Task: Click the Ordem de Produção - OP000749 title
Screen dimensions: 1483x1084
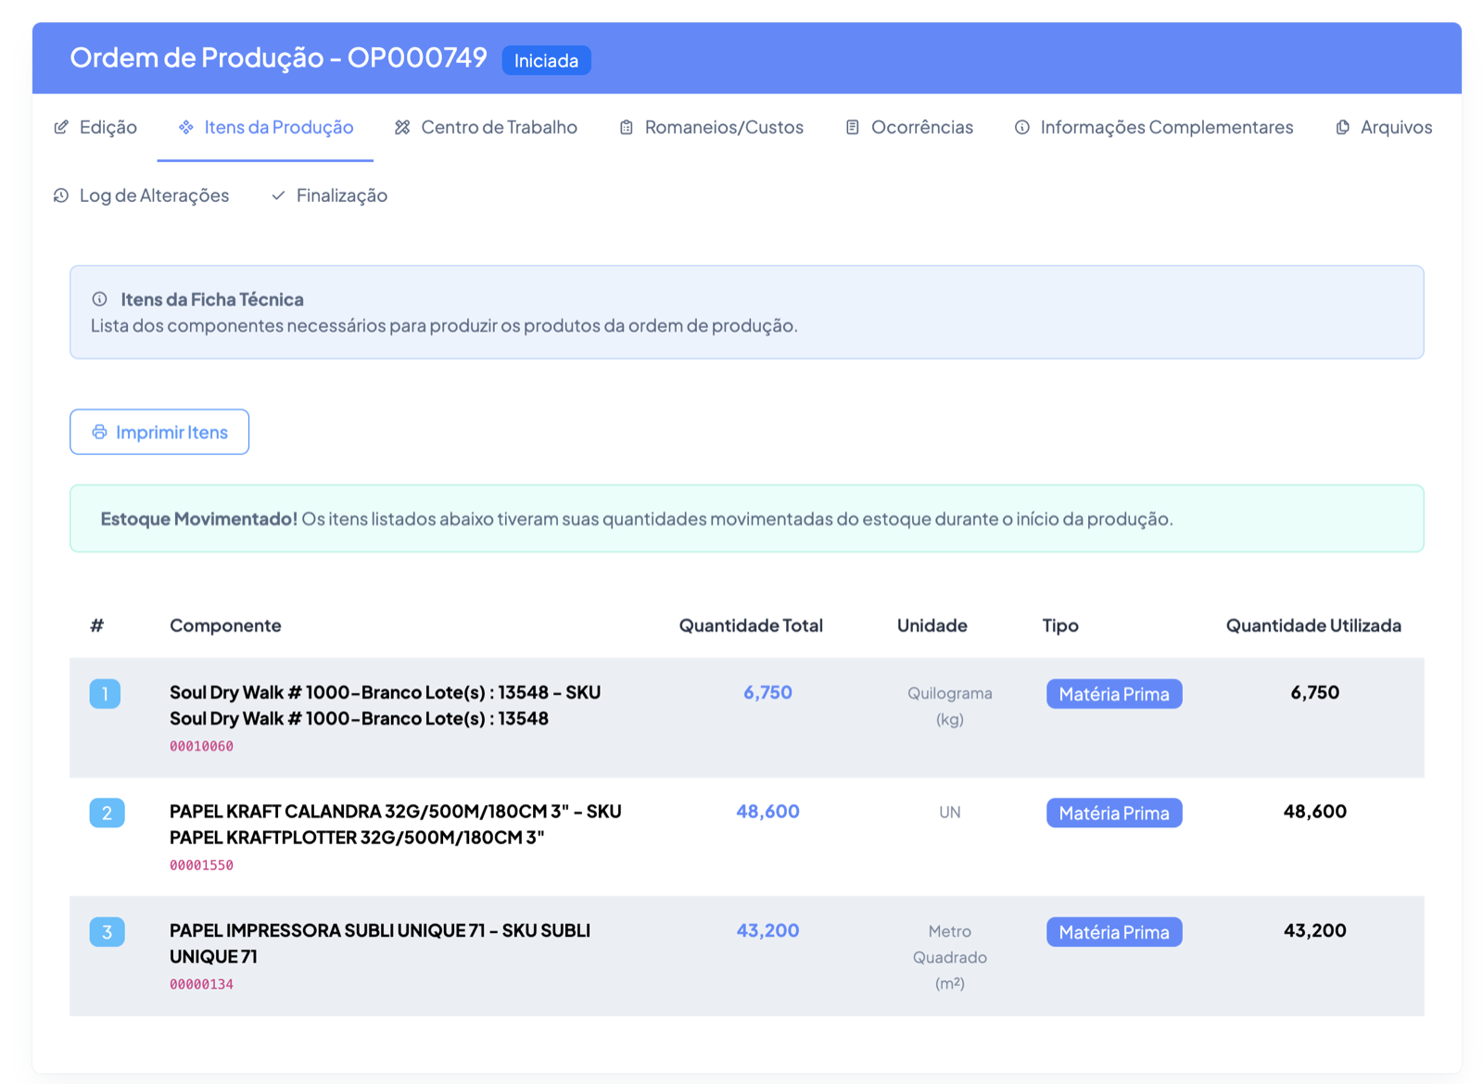Action: click(278, 57)
